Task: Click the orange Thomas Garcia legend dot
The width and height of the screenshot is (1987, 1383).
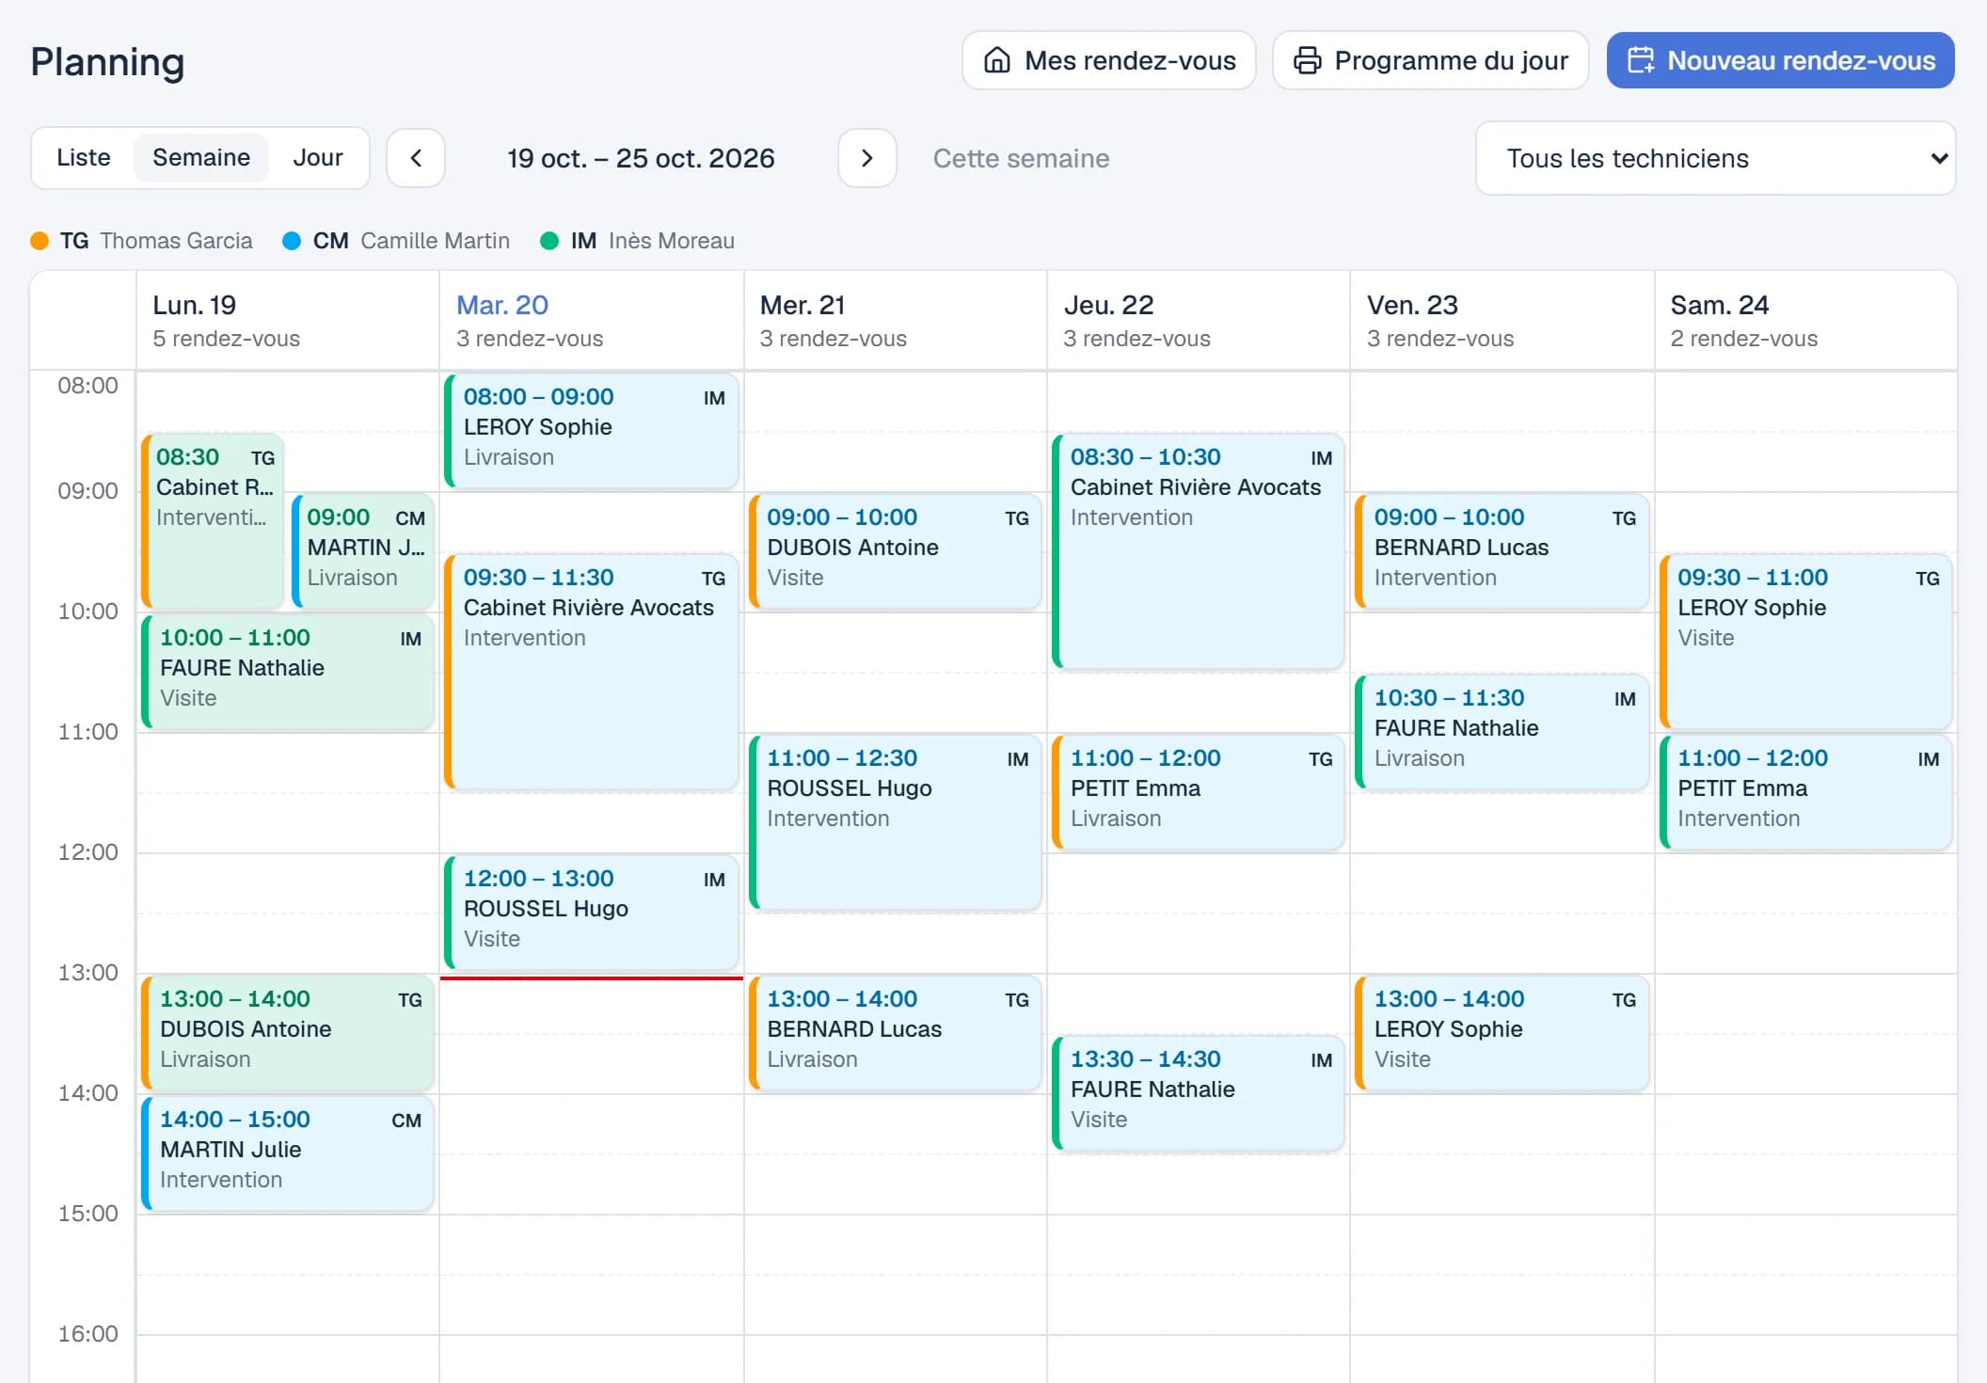Action: (40, 241)
